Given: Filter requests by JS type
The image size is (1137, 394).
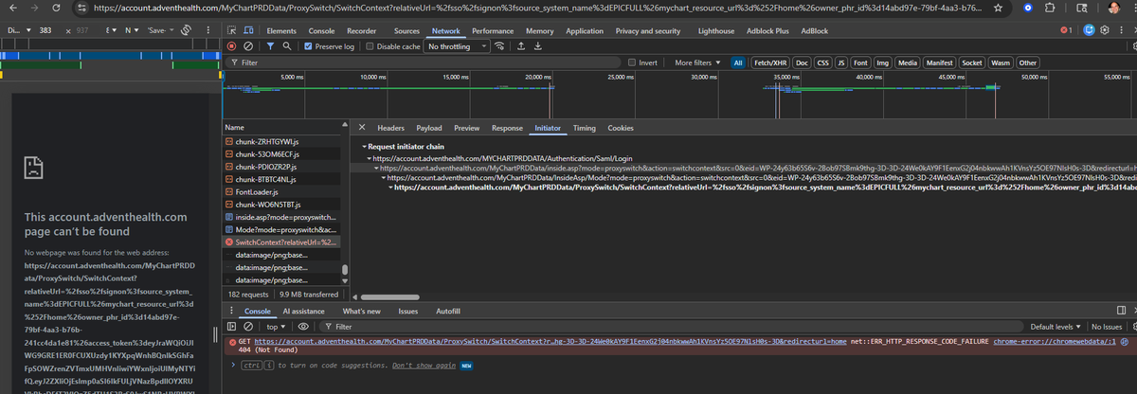Looking at the screenshot, I should (841, 63).
